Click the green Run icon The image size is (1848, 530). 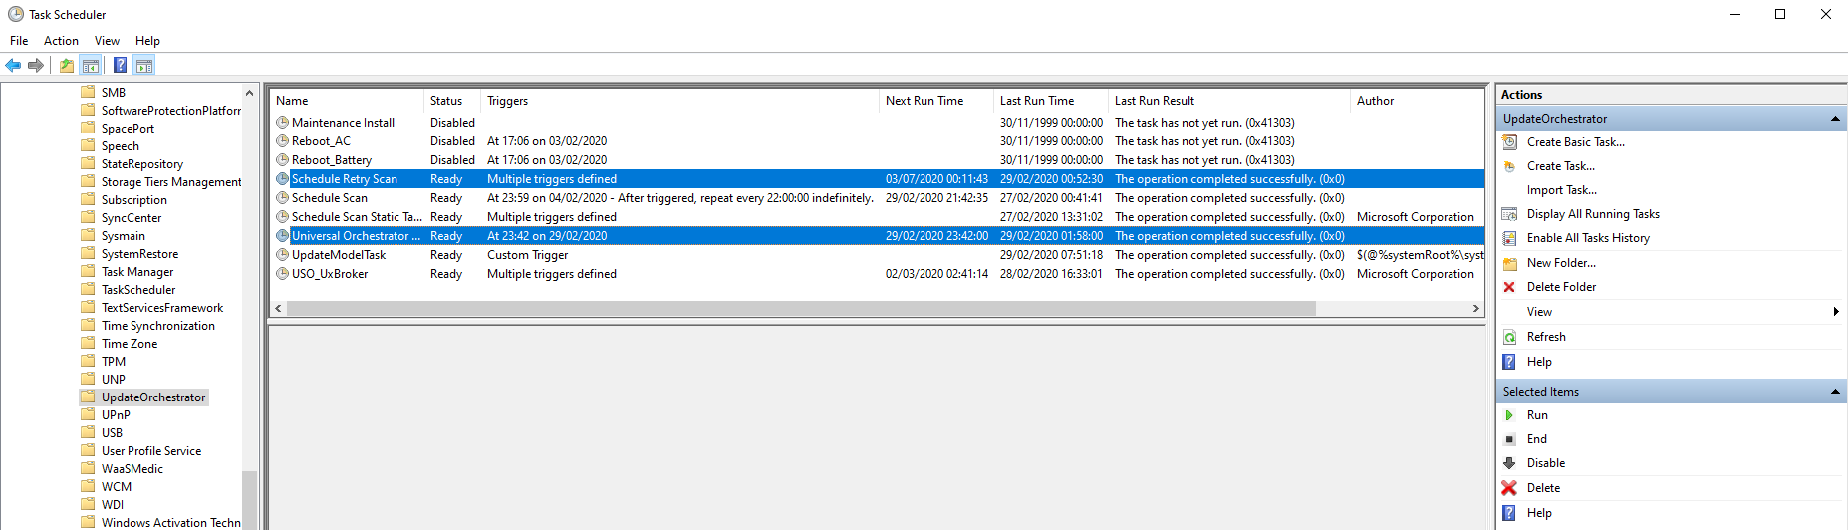coord(1509,415)
